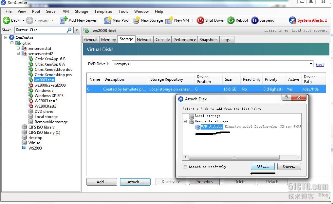
Task: Switch to the General tab
Action: 91,40
